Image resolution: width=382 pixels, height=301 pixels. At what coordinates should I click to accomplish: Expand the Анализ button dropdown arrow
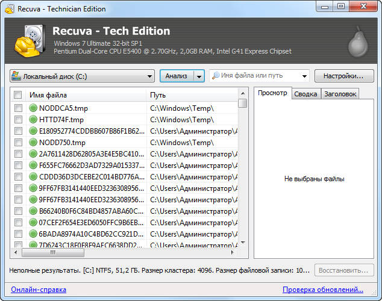click(199, 76)
